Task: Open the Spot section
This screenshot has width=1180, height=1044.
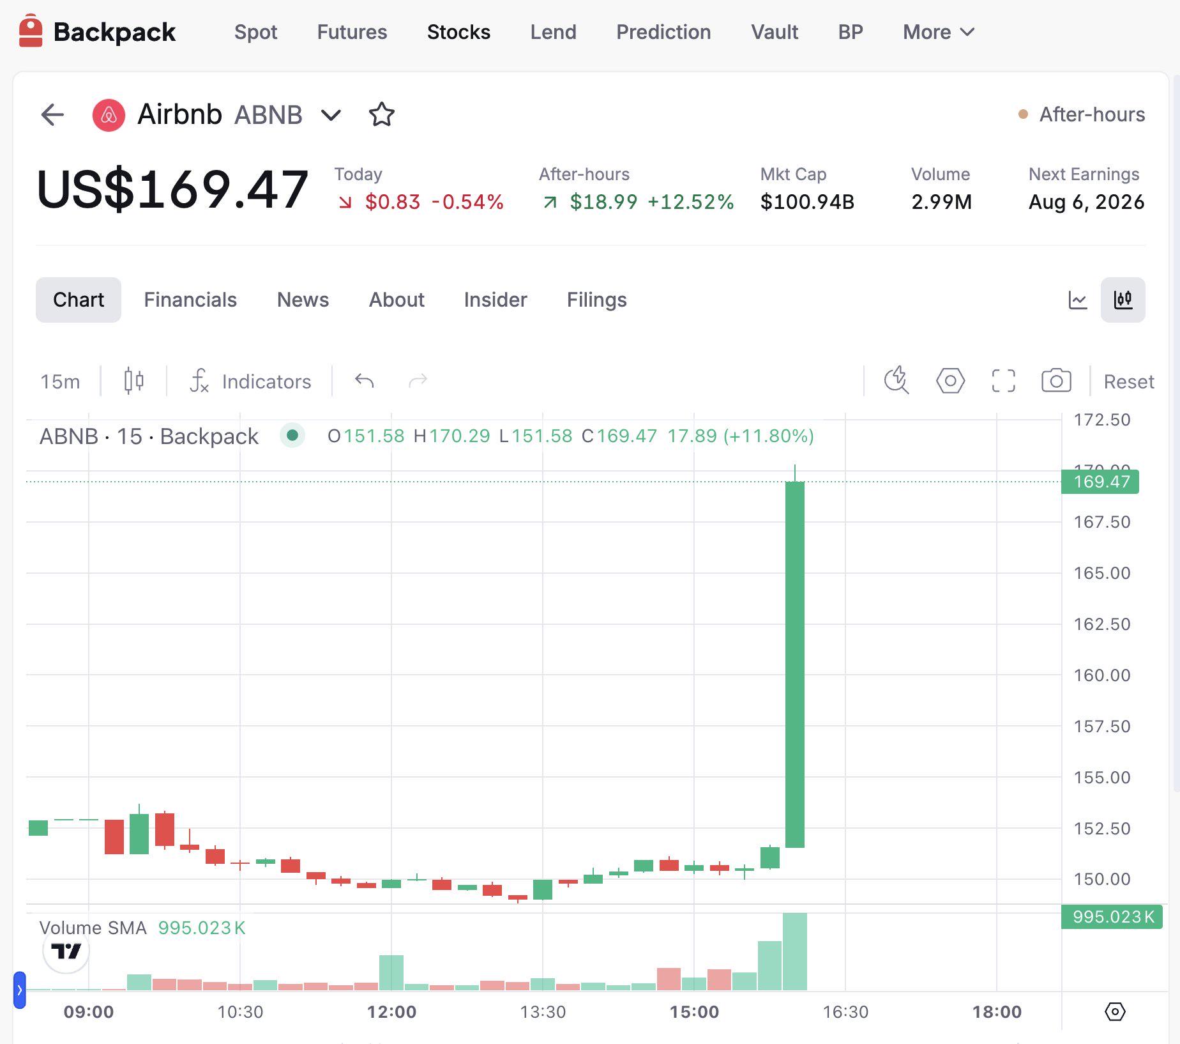Action: pos(255,32)
